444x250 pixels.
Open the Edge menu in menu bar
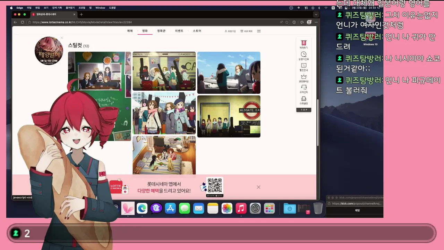(x=20, y=8)
